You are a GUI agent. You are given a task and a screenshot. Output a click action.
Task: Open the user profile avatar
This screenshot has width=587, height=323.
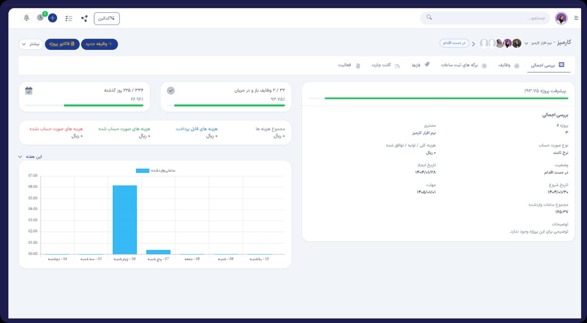(561, 18)
